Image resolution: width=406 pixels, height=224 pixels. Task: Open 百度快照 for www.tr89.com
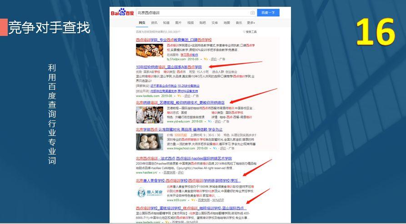[204, 200]
